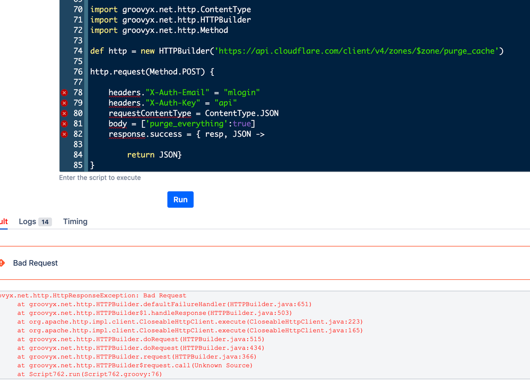Click the 'purge_everything' key on line 81
Image resolution: width=530 pixels, height=381 pixels.
[x=187, y=124]
